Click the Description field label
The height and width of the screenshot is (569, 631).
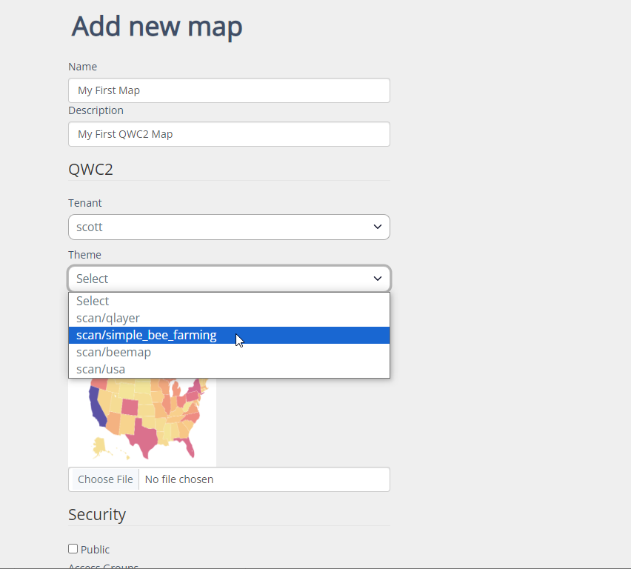[x=96, y=110]
